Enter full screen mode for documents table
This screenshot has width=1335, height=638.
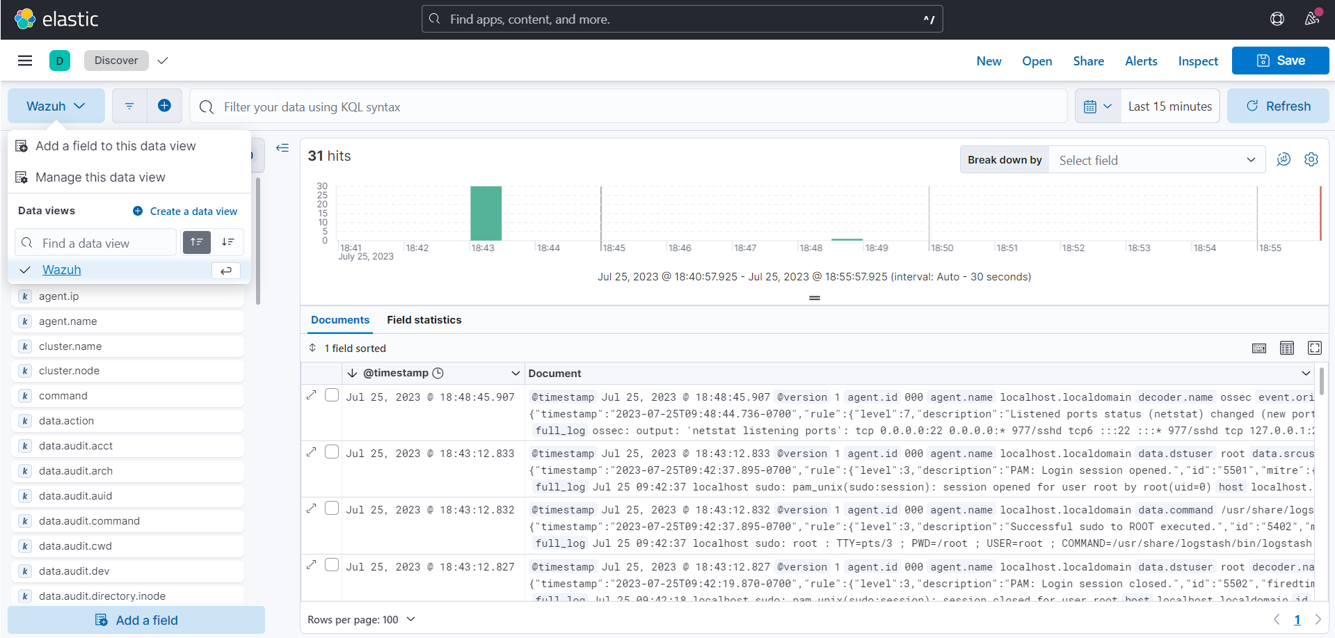pyautogui.click(x=1315, y=348)
